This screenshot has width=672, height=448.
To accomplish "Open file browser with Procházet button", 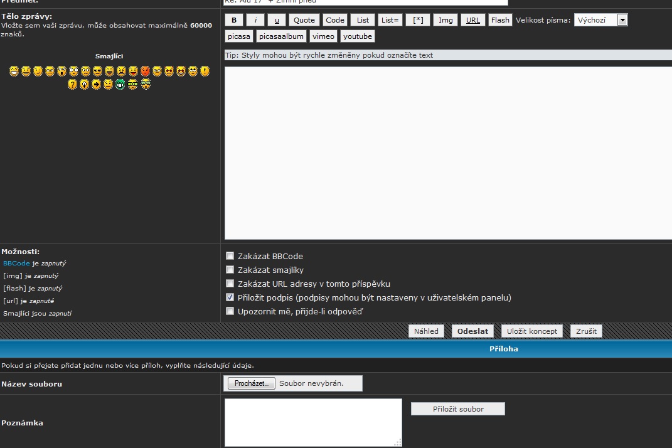I will click(251, 383).
